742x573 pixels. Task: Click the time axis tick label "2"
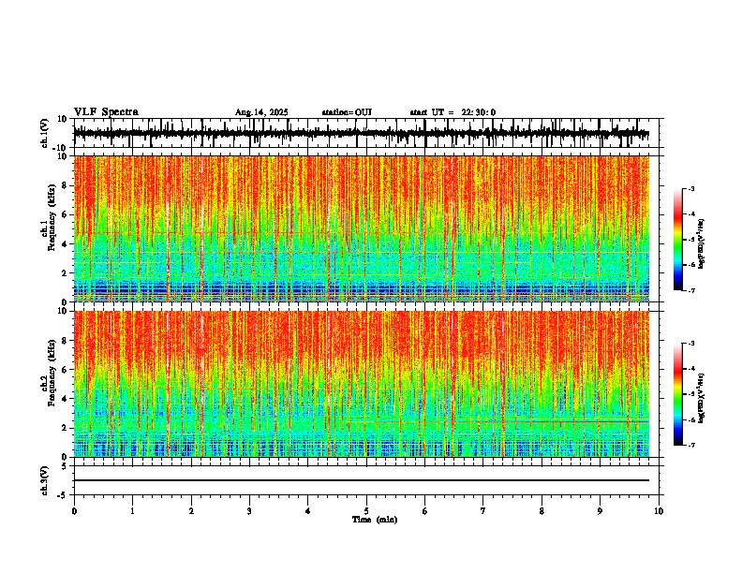[191, 511]
